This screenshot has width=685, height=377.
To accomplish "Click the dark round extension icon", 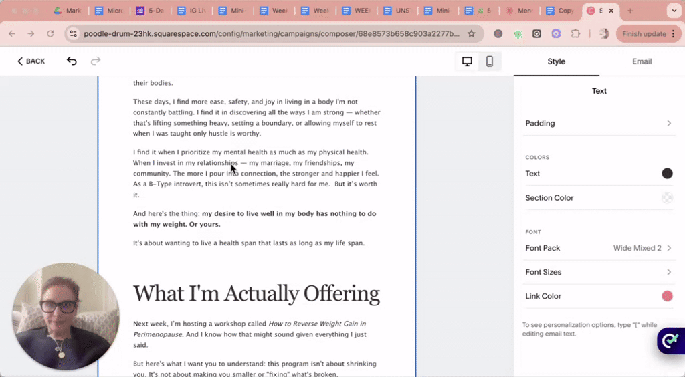I will pos(498,33).
